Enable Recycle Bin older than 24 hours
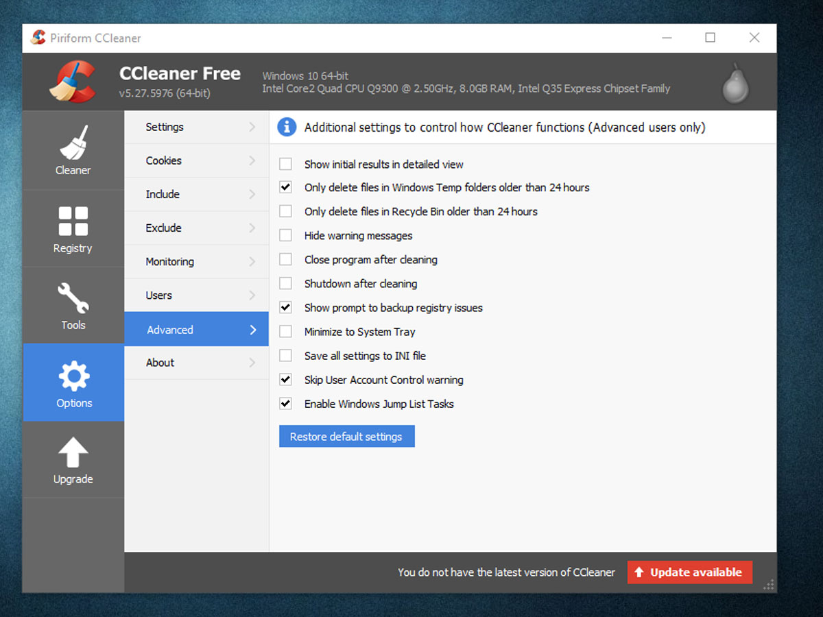This screenshot has width=823, height=617. tap(285, 211)
